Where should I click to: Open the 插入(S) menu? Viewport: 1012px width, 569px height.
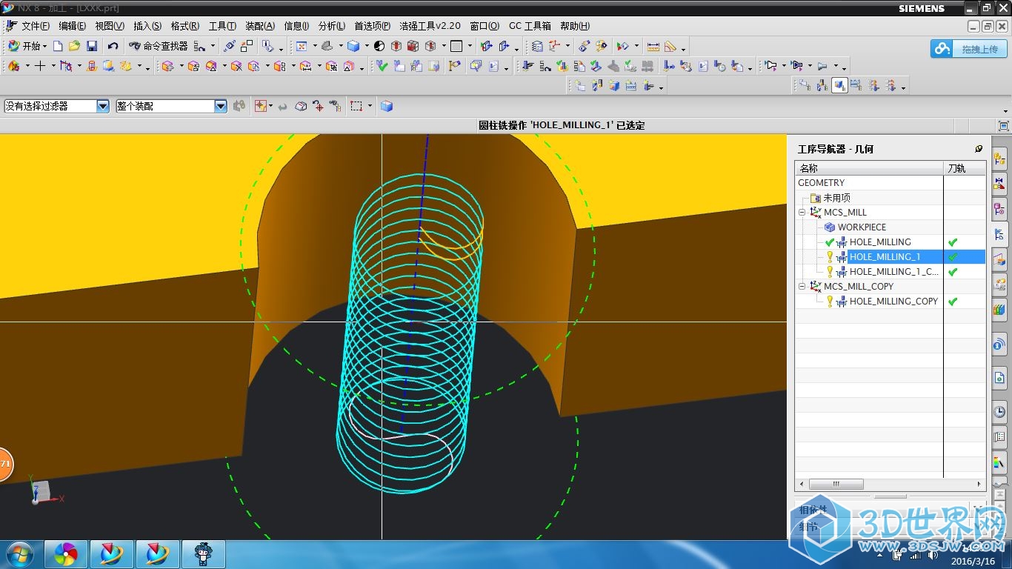coord(147,26)
